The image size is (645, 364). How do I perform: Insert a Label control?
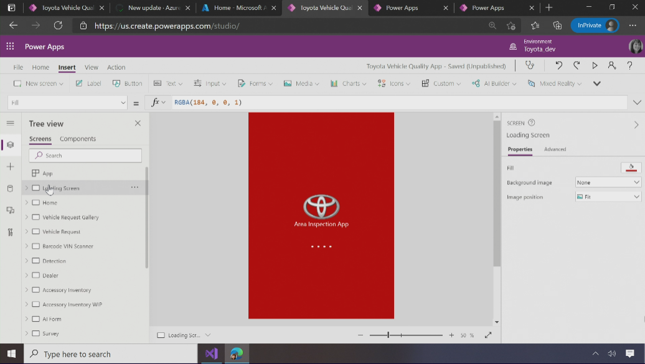pos(88,83)
